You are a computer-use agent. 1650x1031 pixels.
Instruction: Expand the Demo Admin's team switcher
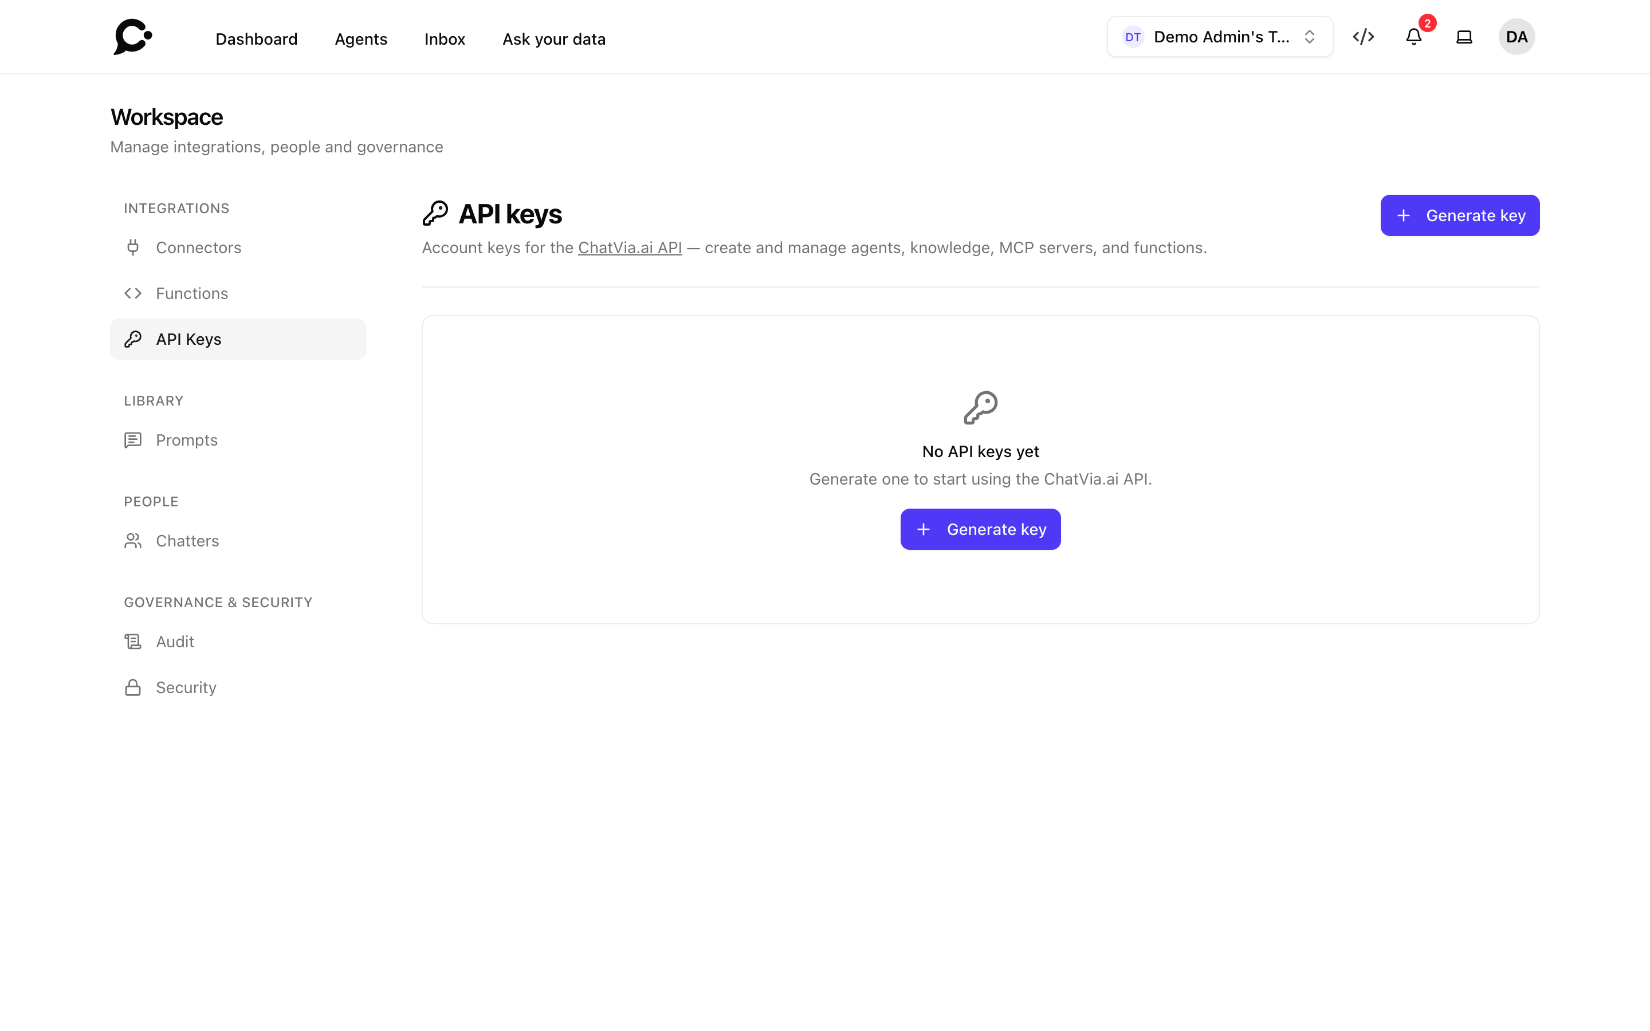coord(1220,37)
